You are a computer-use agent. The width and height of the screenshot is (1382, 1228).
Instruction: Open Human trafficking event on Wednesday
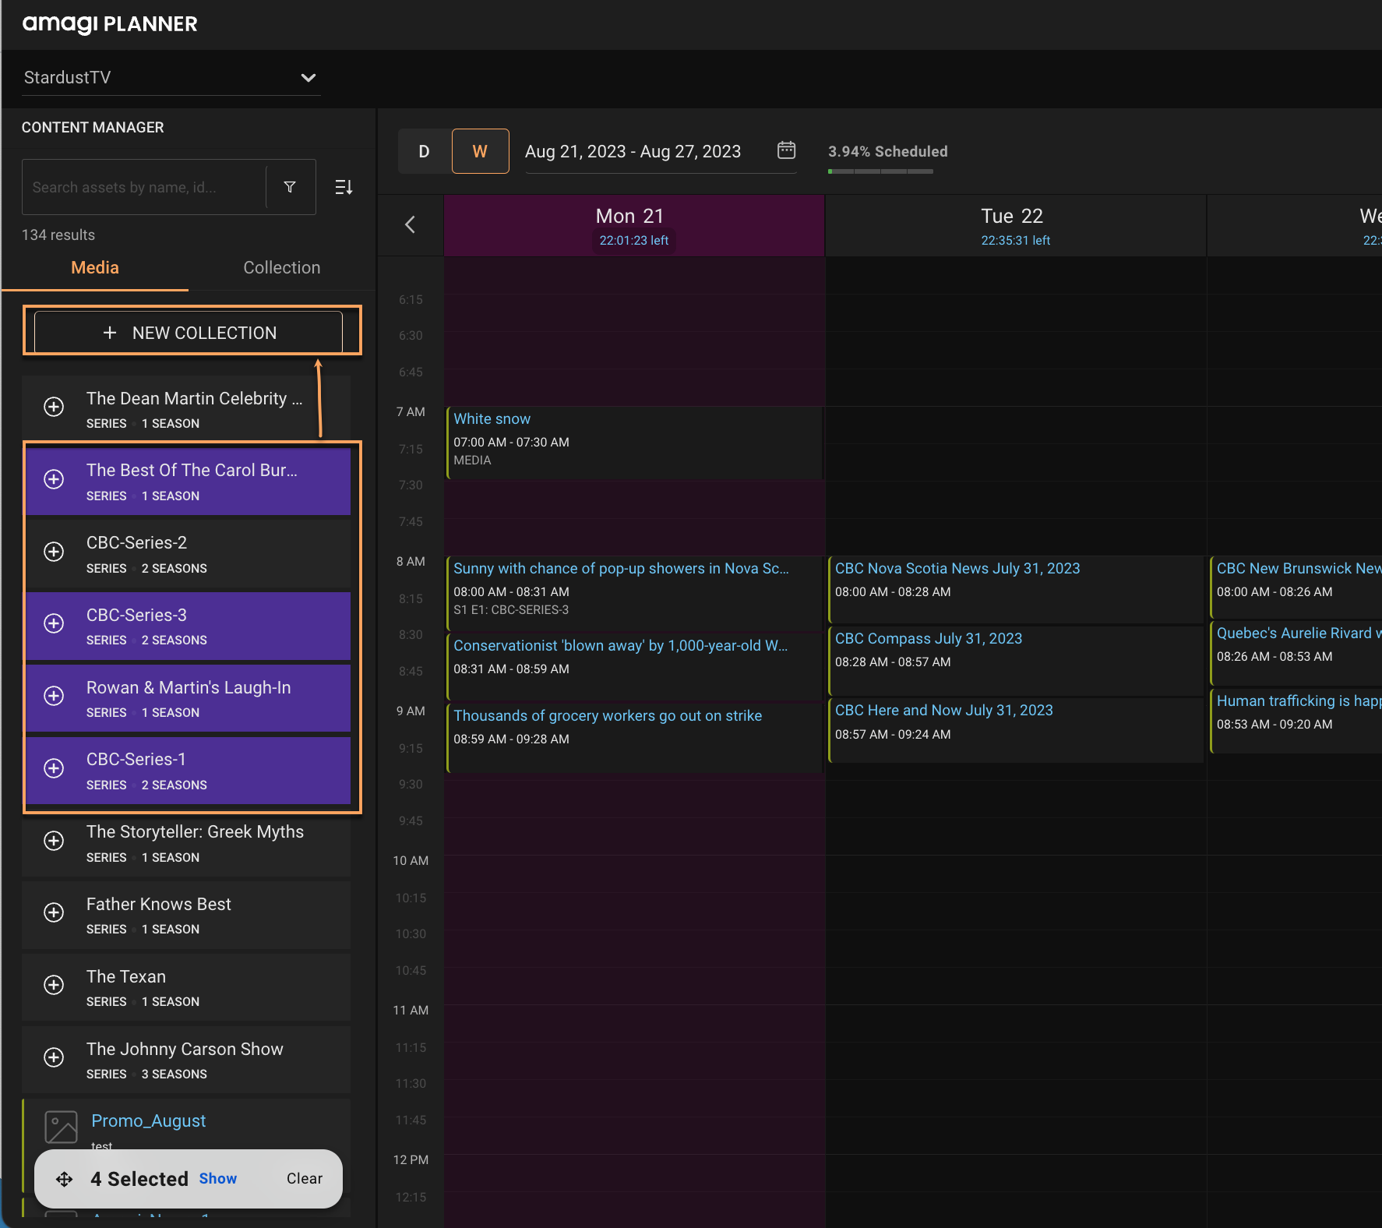1296,721
